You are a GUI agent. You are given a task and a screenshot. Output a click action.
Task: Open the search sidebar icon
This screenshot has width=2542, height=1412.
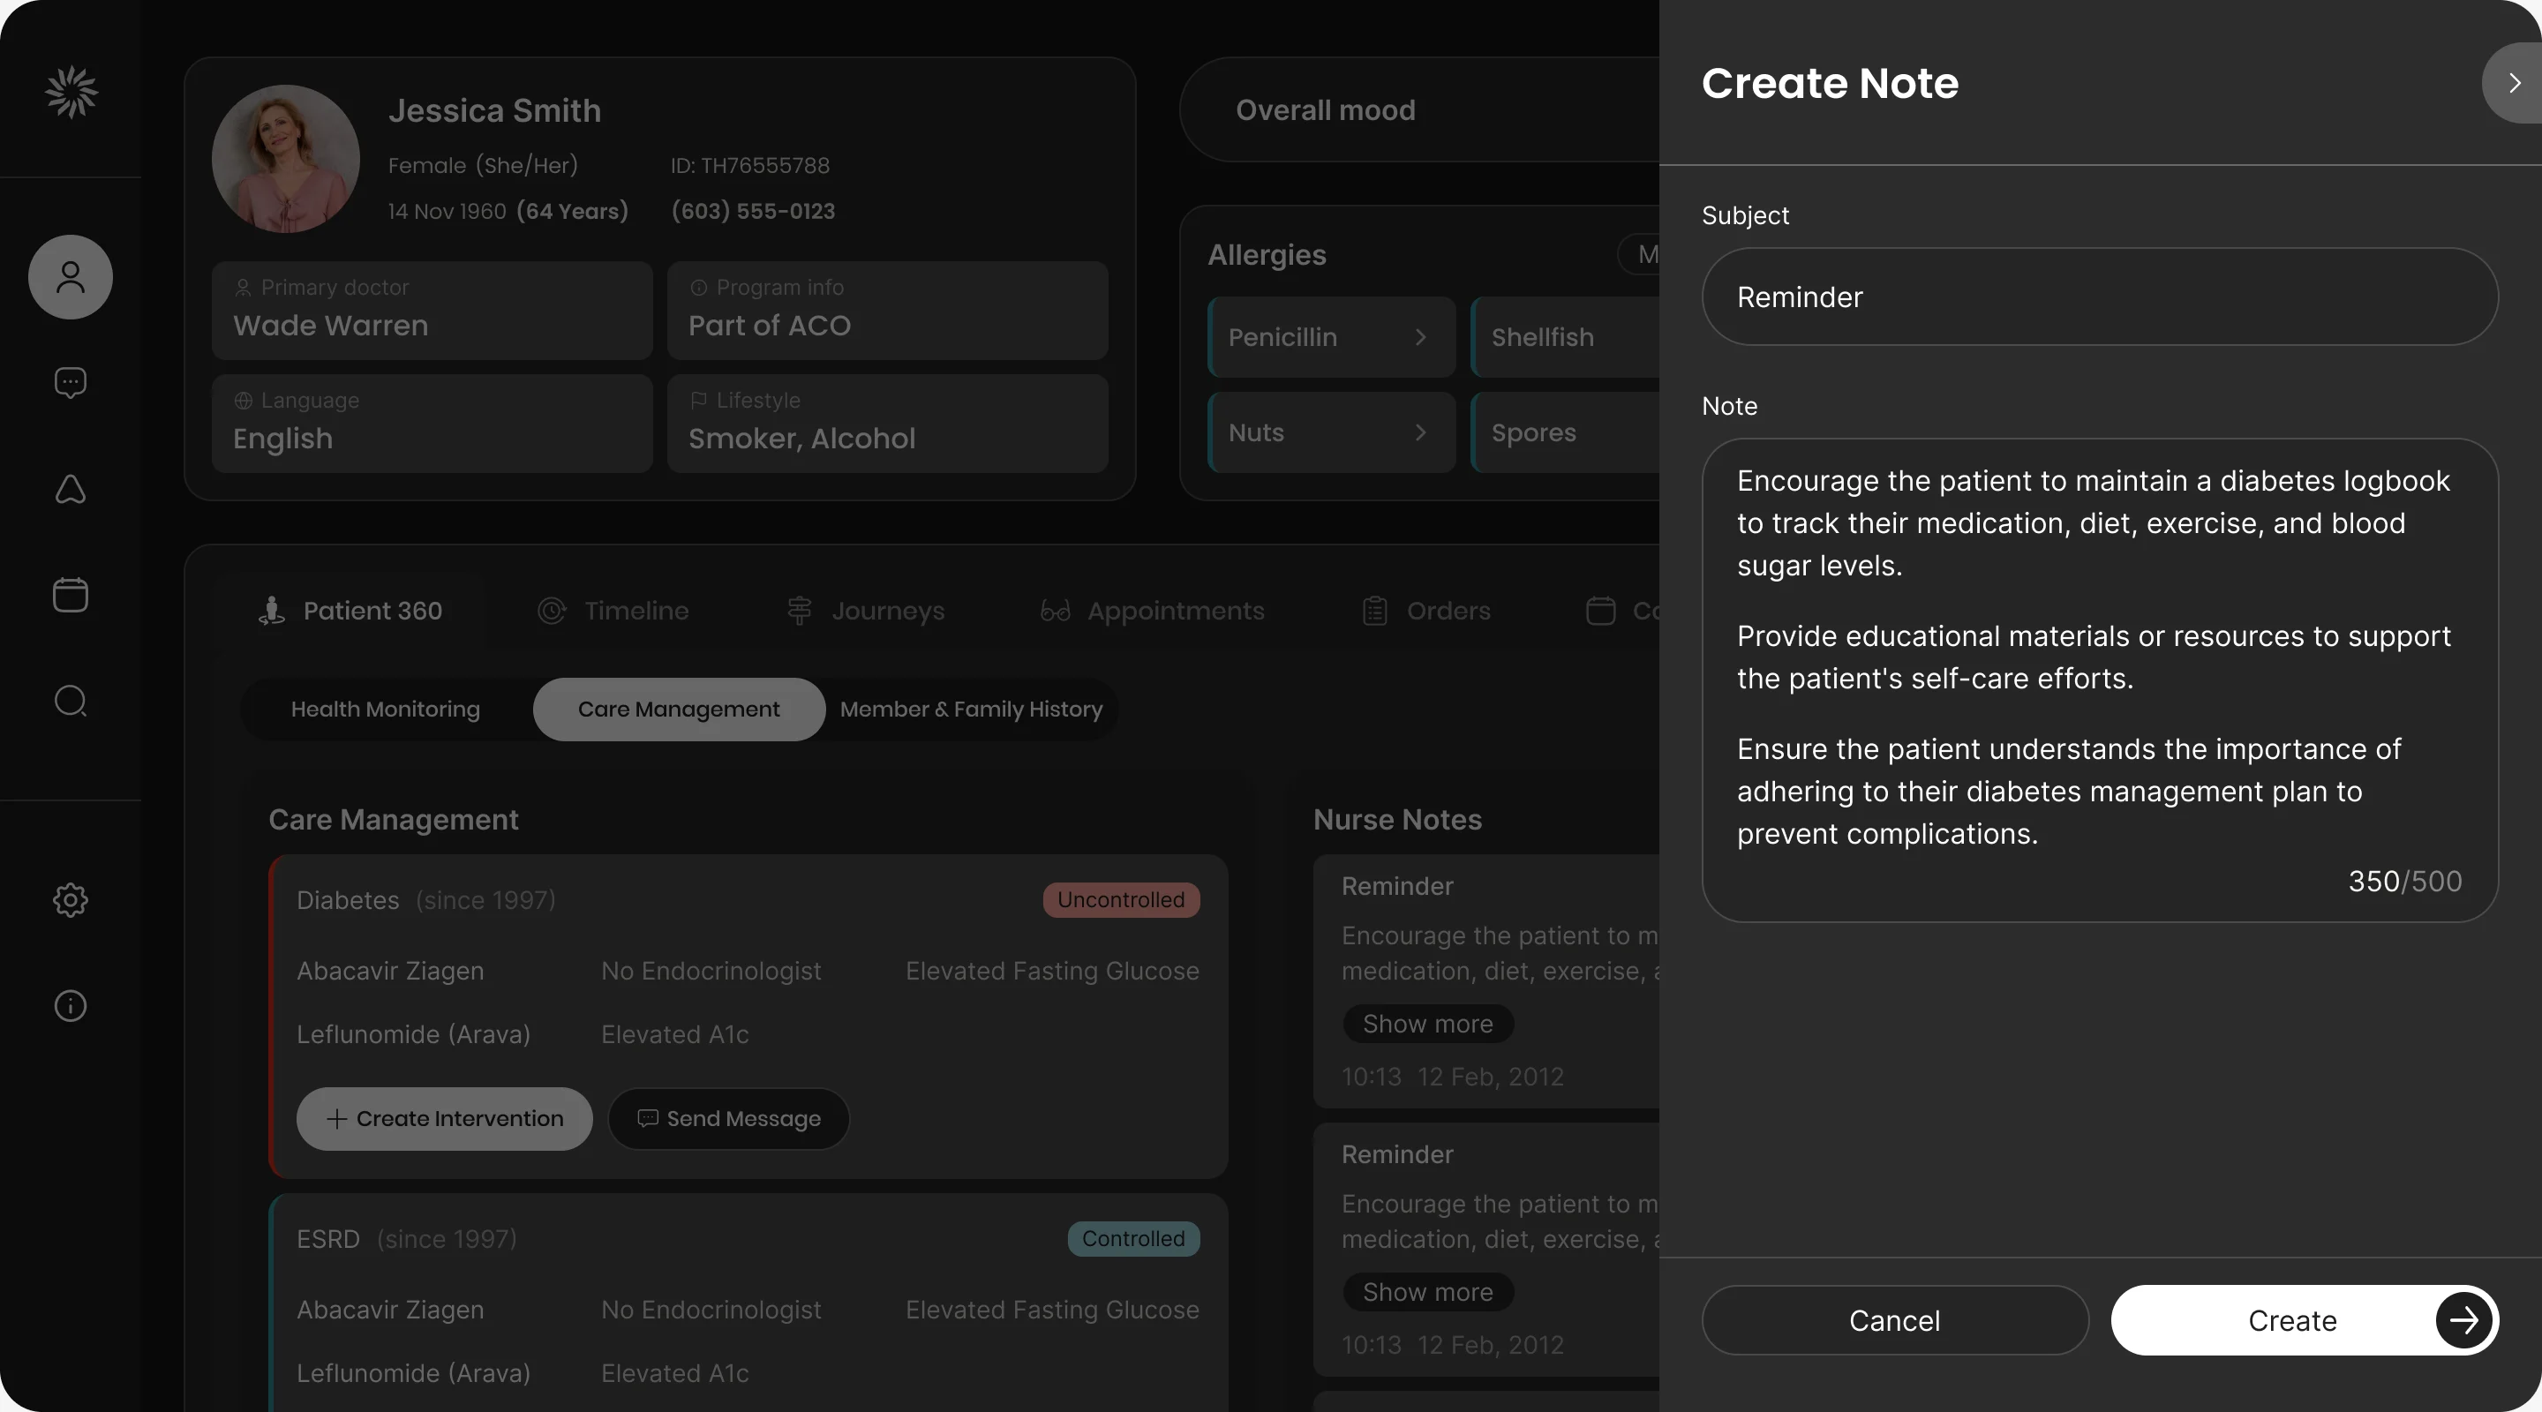(x=70, y=702)
